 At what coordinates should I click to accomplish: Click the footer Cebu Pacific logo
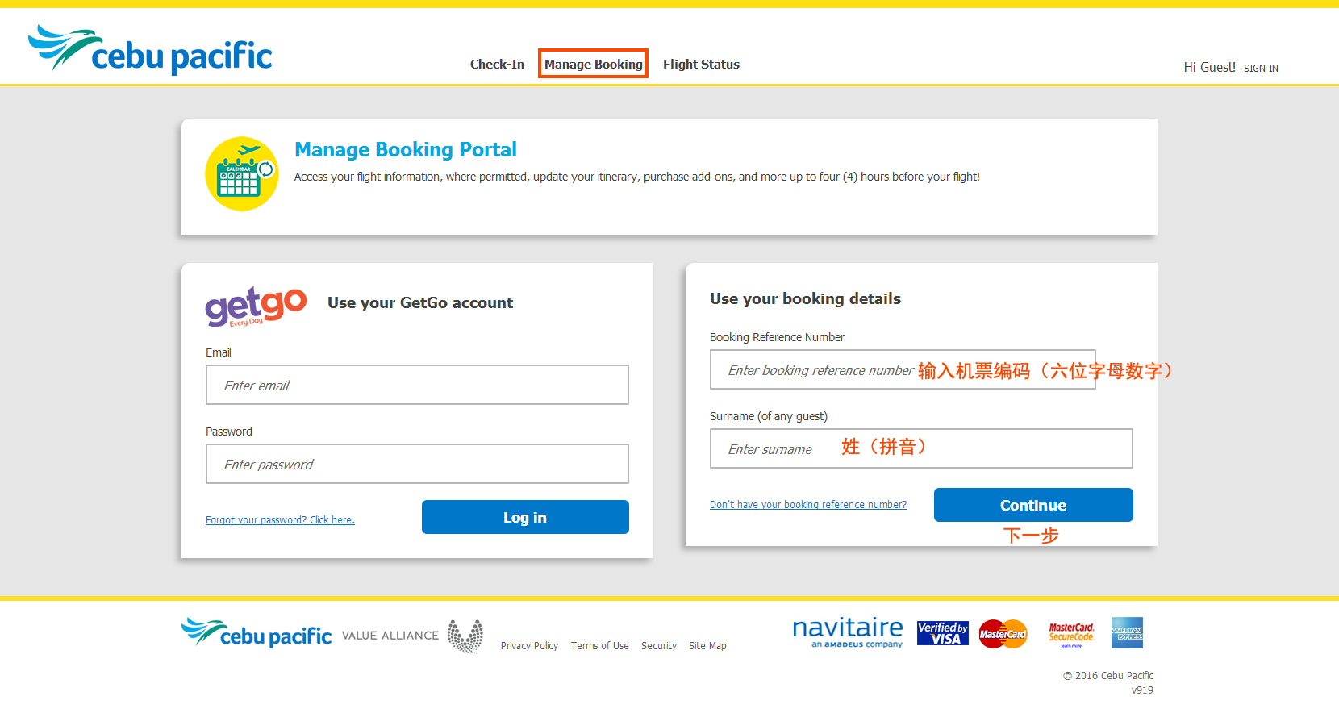click(x=257, y=633)
